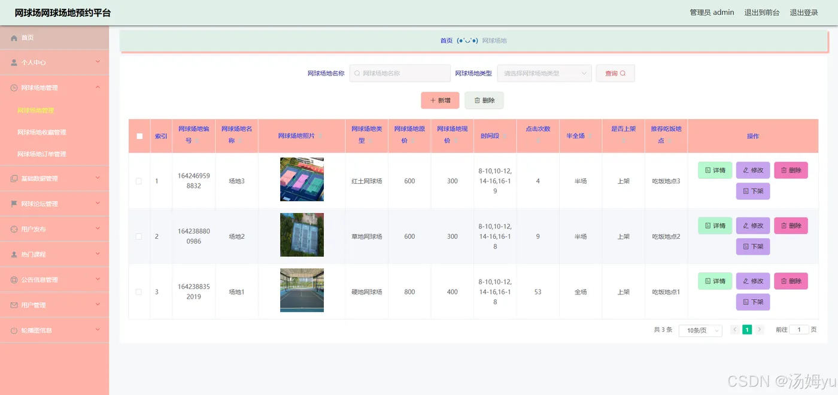
Task: Select the highlighted 网球场地管理 submenu item
Action: tap(36, 111)
